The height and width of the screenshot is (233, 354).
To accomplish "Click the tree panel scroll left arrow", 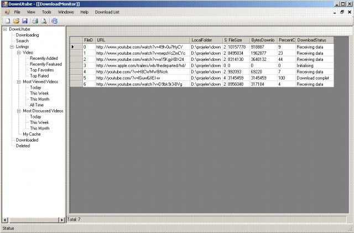I will pos(5,220).
